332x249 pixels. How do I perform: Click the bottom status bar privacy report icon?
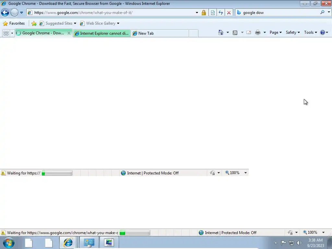[290, 233]
